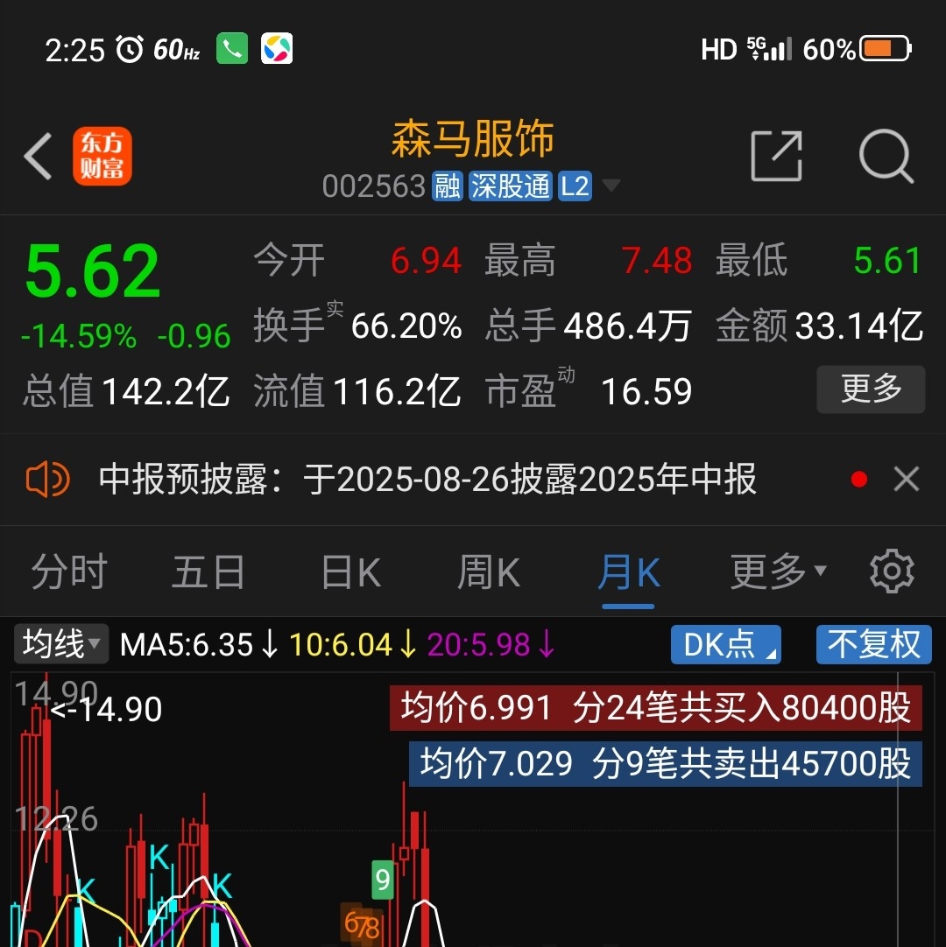Tap the 市盈 16.59 value
Image resolution: width=946 pixels, height=947 pixels.
coord(646,391)
